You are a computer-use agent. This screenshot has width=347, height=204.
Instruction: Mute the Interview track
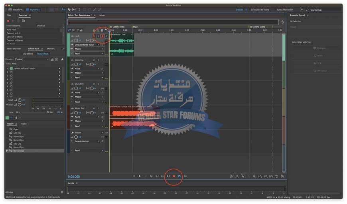pos(94,60)
